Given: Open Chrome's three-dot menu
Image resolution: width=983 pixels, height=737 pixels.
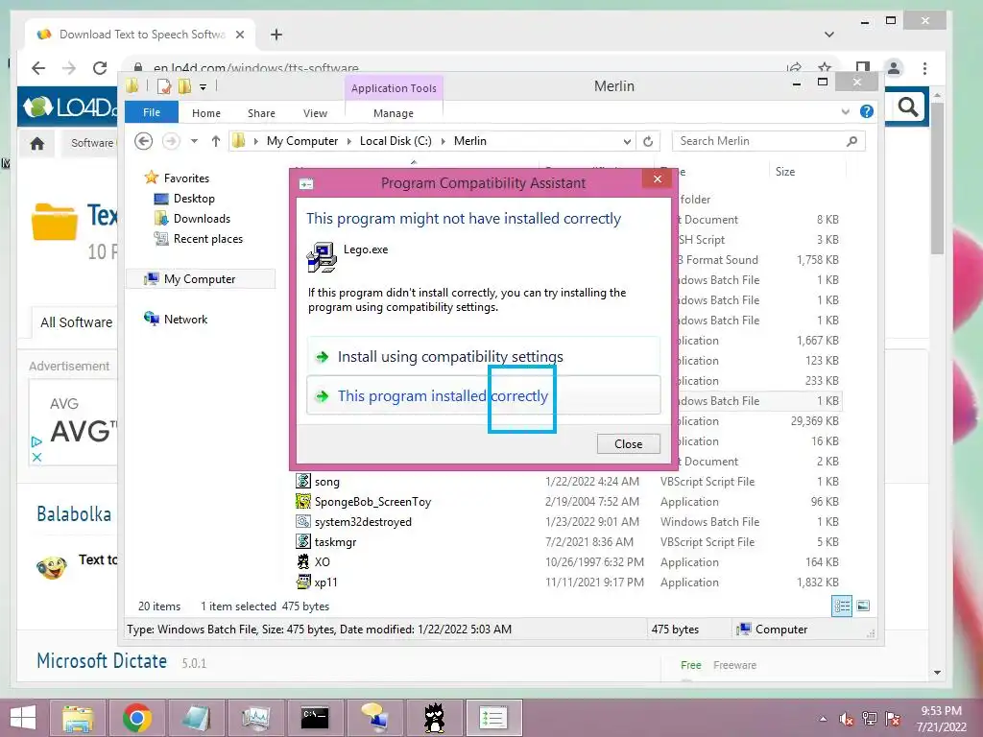Looking at the screenshot, I should coord(924,68).
